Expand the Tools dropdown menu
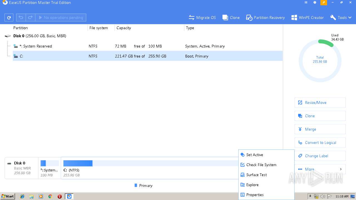This screenshot has height=200, width=356. (341, 17)
